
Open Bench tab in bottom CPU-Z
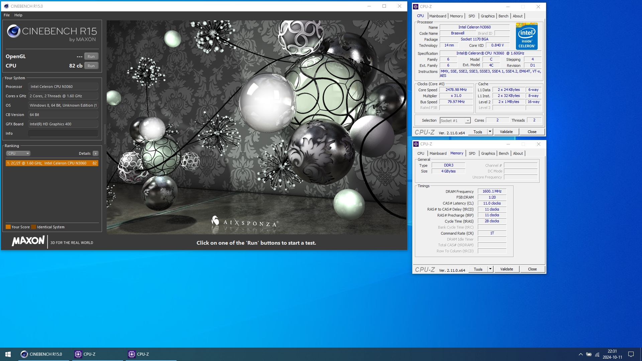click(504, 153)
